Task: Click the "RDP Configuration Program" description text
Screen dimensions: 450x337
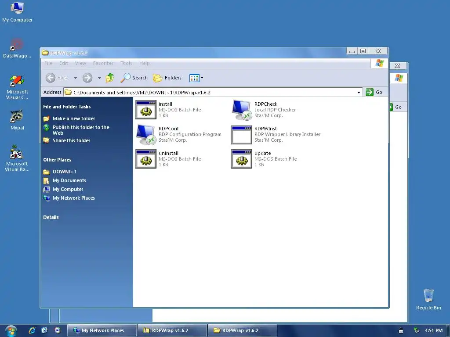Action: click(190, 134)
